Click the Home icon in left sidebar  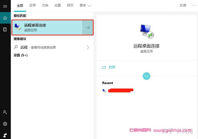(x=5, y=18)
